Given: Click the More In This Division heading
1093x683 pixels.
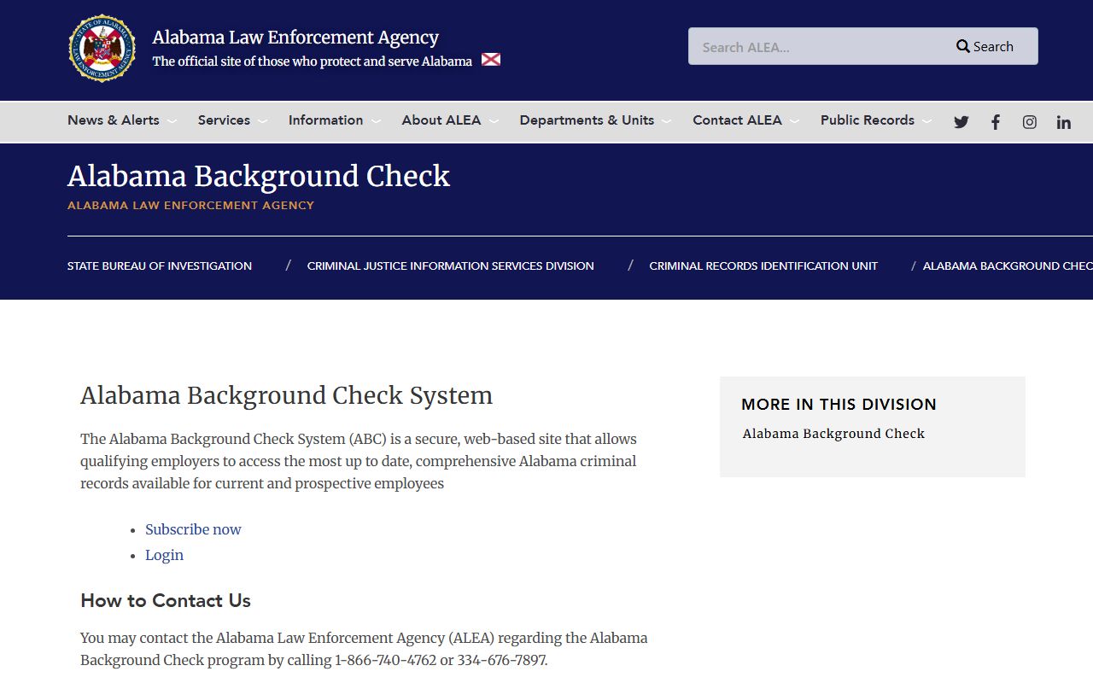Looking at the screenshot, I should click(839, 405).
